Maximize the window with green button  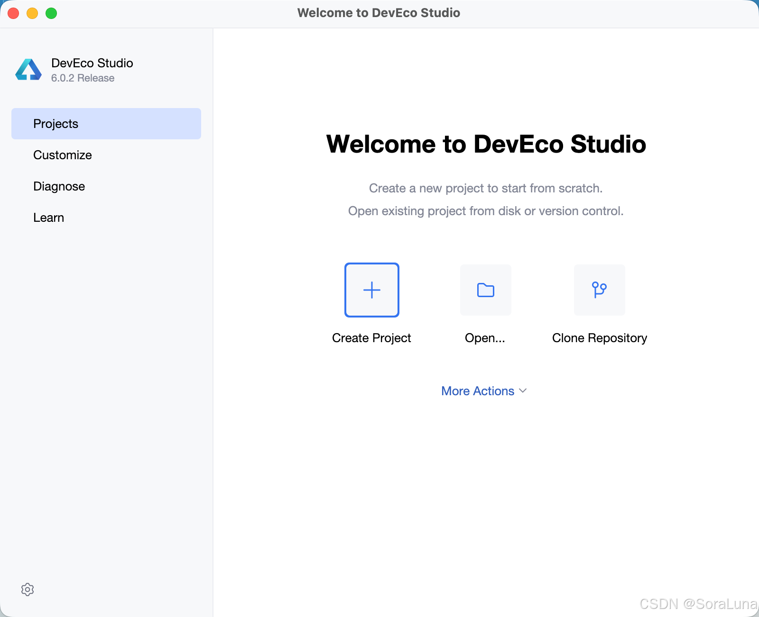pos(51,13)
